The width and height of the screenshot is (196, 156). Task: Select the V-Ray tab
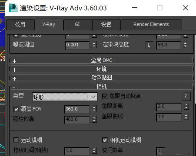[49, 24]
